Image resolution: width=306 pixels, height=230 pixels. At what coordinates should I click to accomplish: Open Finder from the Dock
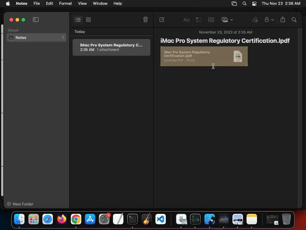19,219
